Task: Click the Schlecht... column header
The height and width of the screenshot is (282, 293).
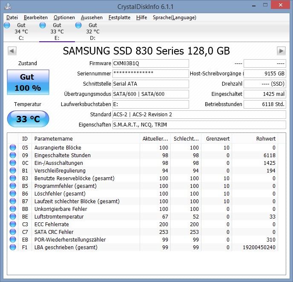Action: coord(186,139)
